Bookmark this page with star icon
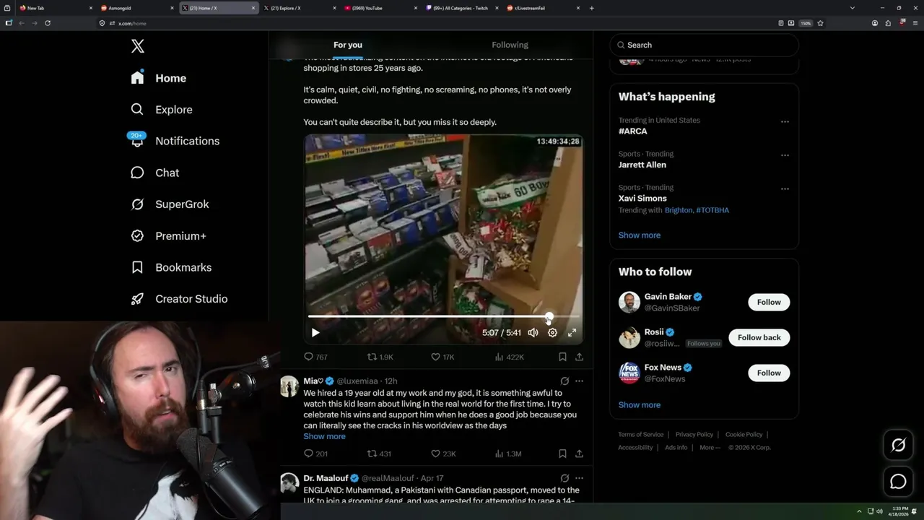The width and height of the screenshot is (924, 520). pos(820,23)
